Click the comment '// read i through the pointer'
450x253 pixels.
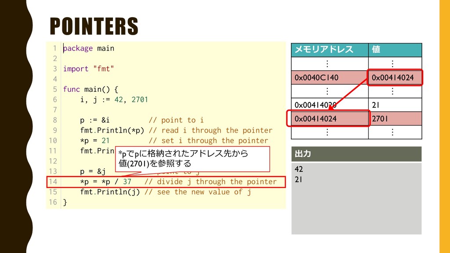tap(210, 130)
